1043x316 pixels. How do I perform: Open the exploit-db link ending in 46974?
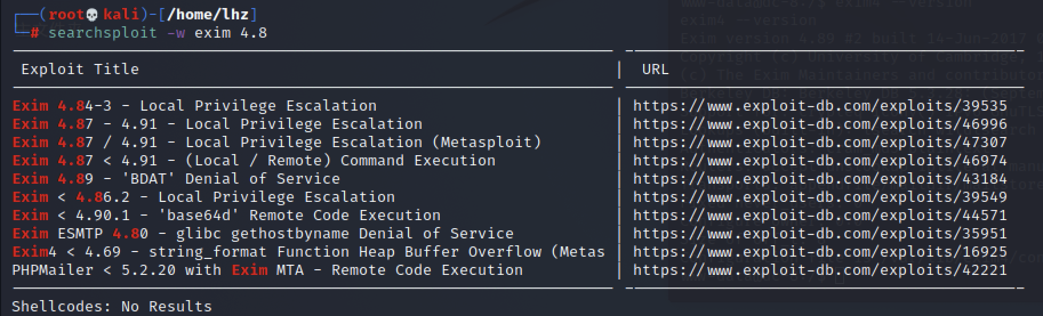tap(820, 160)
